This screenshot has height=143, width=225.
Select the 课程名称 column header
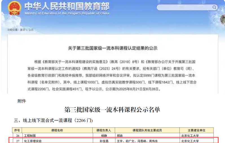pyautogui.click(x=57, y=131)
